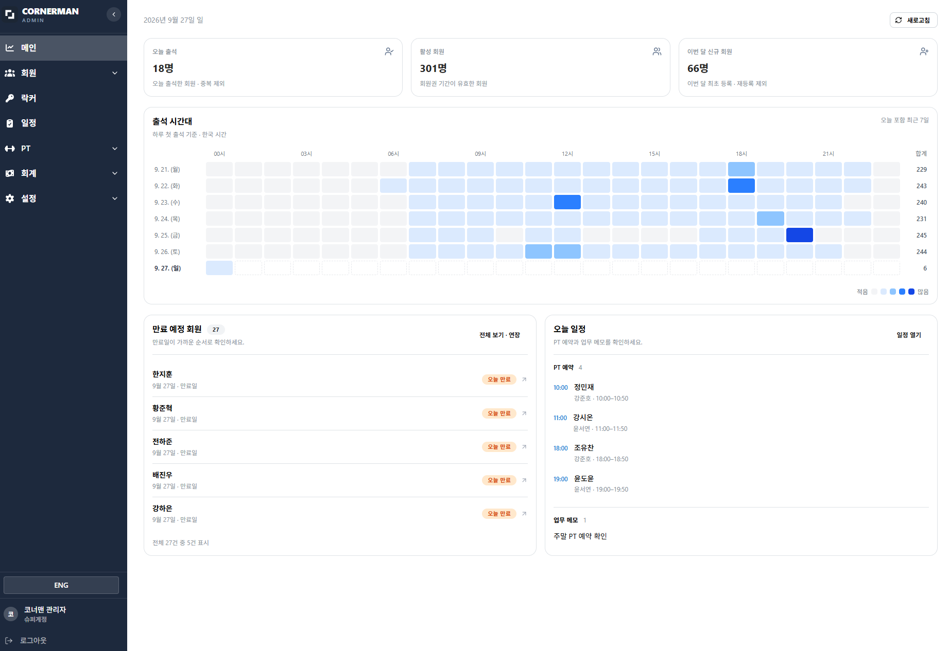
Task: Switch language with the ENG toggle
Action: pos(61,585)
